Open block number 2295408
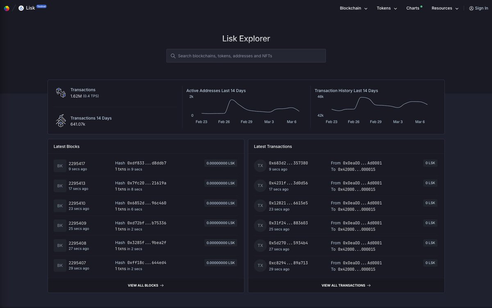The height and width of the screenshot is (308, 492). coord(77,243)
